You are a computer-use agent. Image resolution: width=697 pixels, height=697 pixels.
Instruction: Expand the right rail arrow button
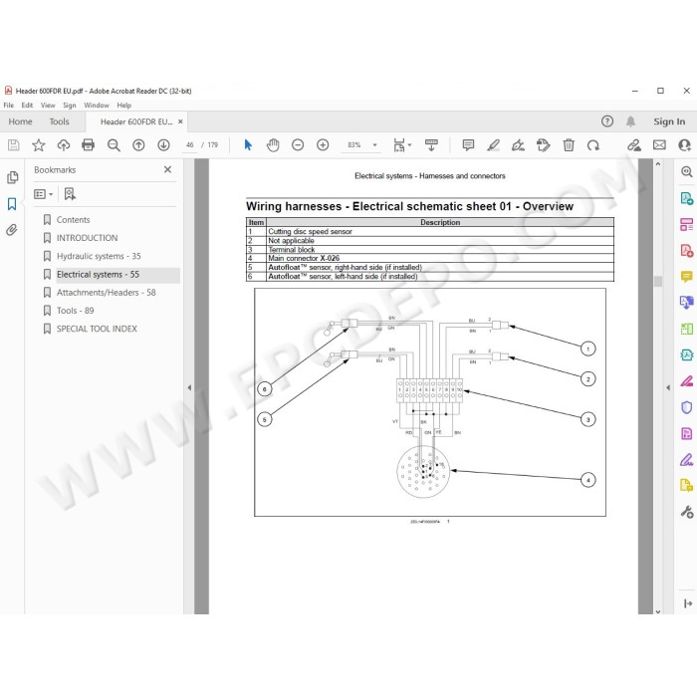pyautogui.click(x=688, y=603)
